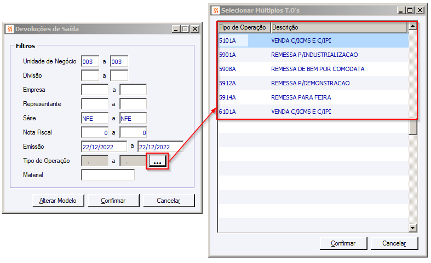Select the second Representante field
Image resolution: width=431 pixels, height=263 pixels.
133,104
